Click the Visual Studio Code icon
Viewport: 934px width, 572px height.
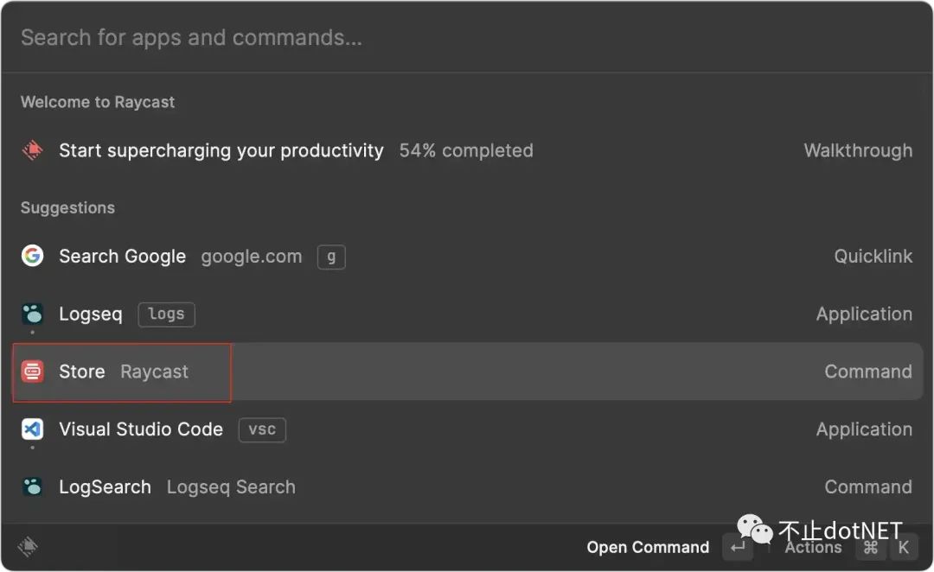[x=32, y=429]
